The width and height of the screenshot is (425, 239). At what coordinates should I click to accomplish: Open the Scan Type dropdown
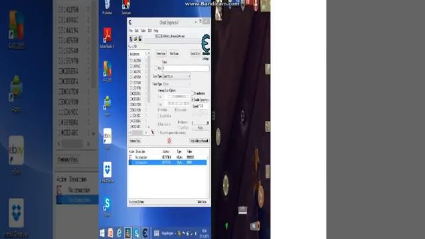[x=177, y=76]
